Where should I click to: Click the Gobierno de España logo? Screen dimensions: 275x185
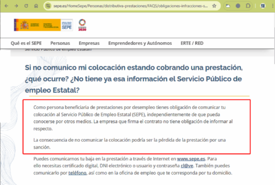(37, 25)
